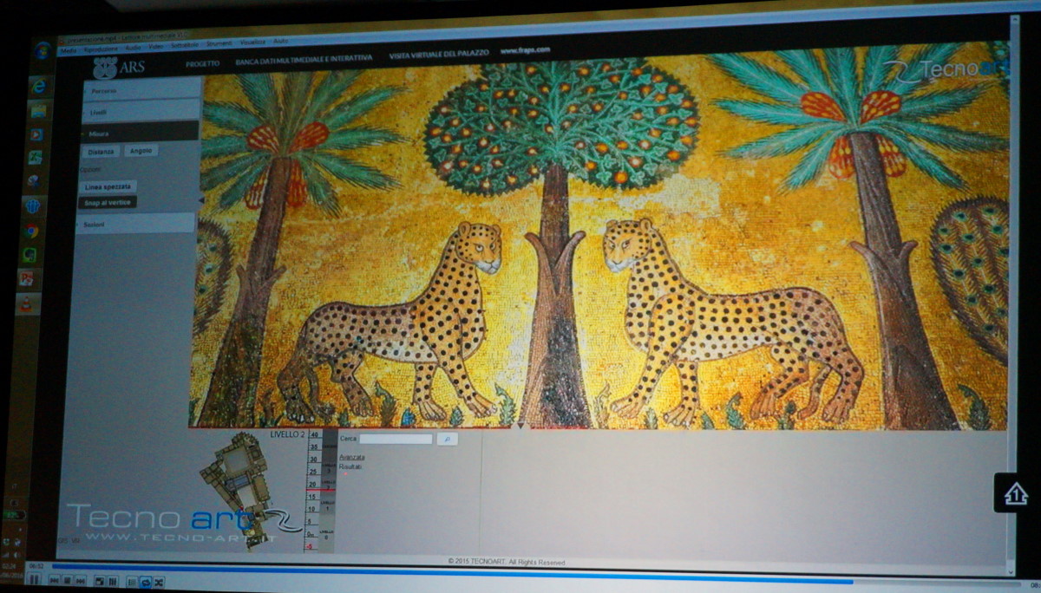Image resolution: width=1041 pixels, height=593 pixels.
Task: Open the Avanzata advanced search link
Action: pos(351,457)
